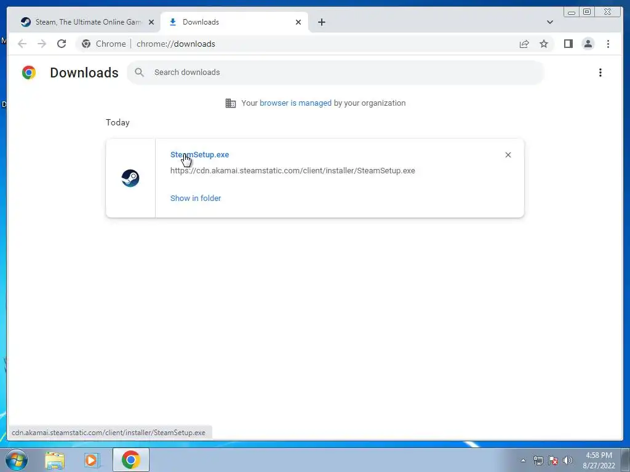
Task: Open the network tray icon
Action: coord(538,460)
